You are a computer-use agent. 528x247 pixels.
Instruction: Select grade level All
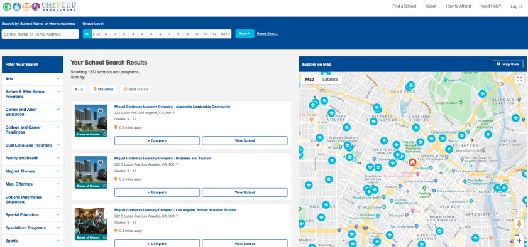87,34
